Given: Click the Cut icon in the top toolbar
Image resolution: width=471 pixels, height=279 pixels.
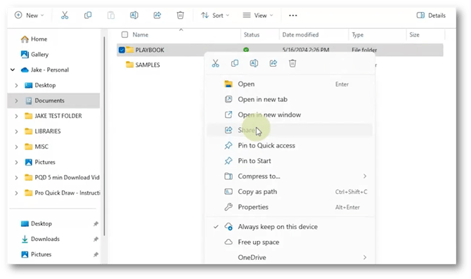Looking at the screenshot, I should point(65,15).
